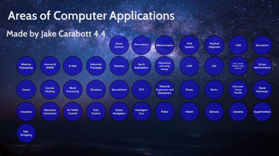Select the Police circle
Image resolution: width=279 pixels, height=156 pixels.
pyautogui.click(x=165, y=112)
